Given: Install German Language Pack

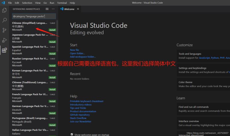Looking at the screenshot, I should 52,113.
